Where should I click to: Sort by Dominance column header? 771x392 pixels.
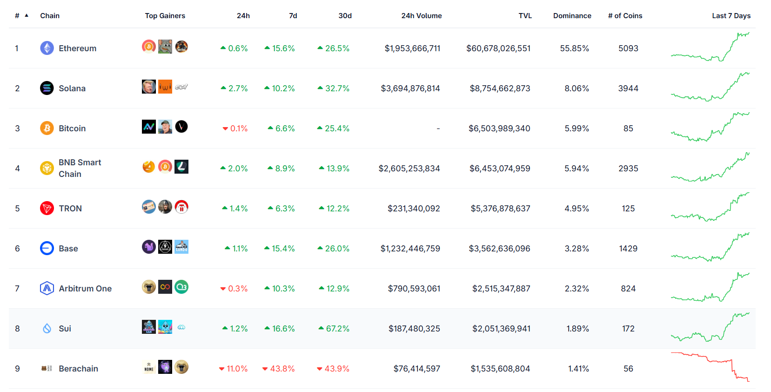tap(572, 16)
